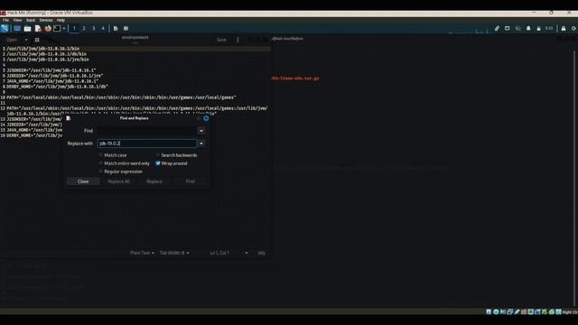
Task: Open the Plain Text language dropdown
Action: tap(143, 253)
